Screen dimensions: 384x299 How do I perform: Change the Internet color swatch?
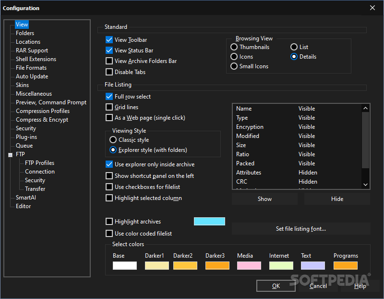click(281, 265)
